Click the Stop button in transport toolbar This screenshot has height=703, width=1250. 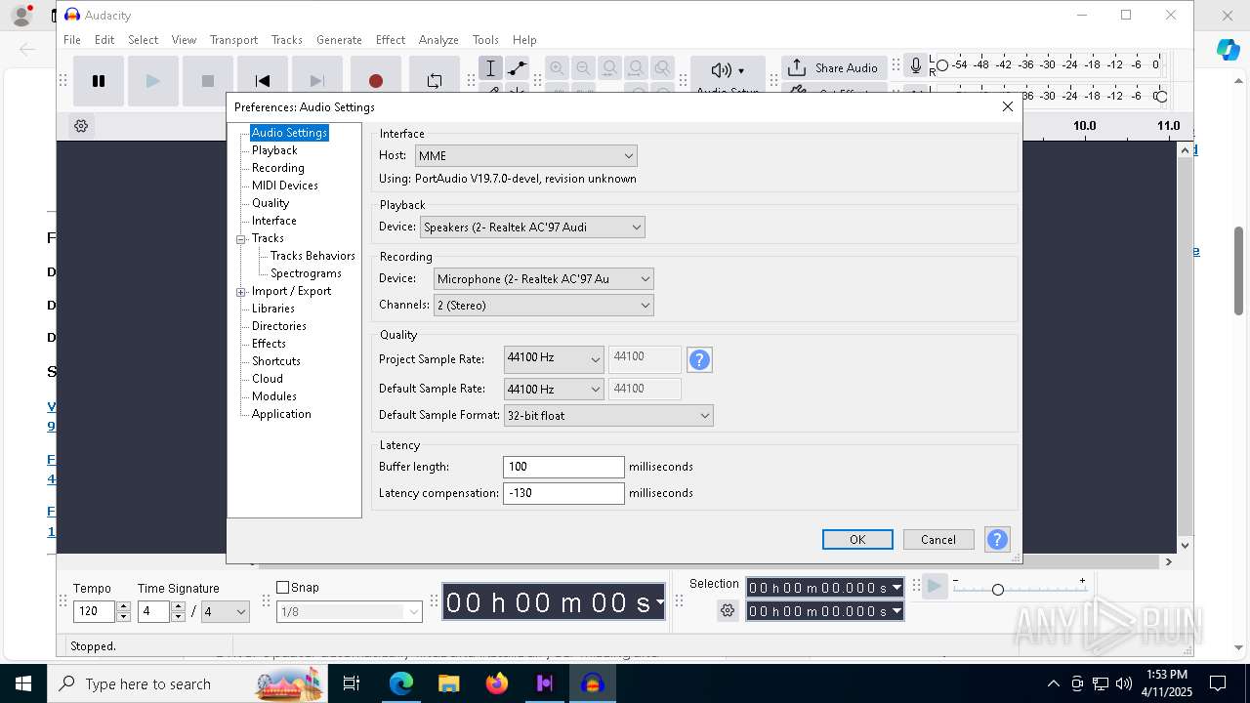click(x=208, y=81)
